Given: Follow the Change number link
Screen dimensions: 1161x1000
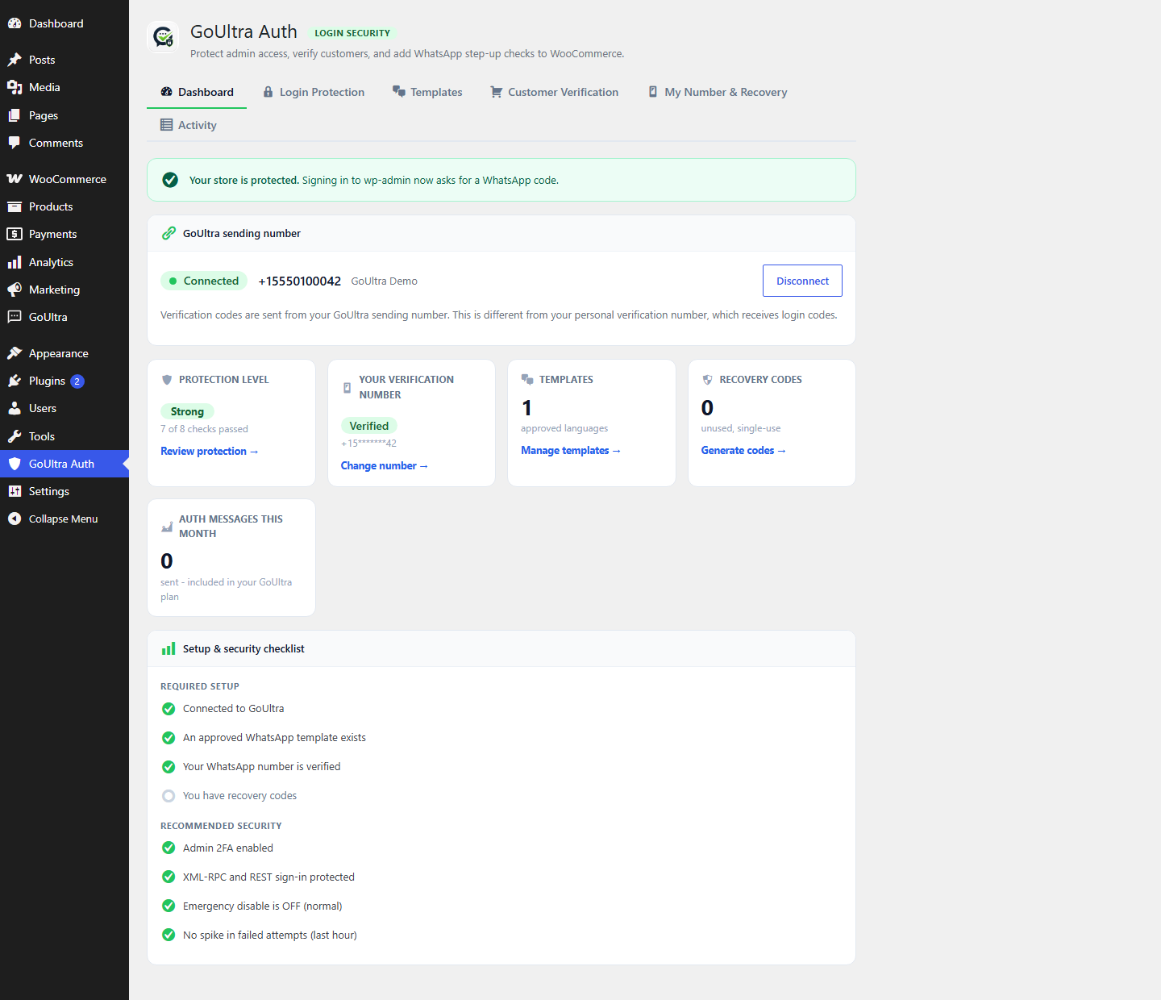Looking at the screenshot, I should (x=384, y=465).
